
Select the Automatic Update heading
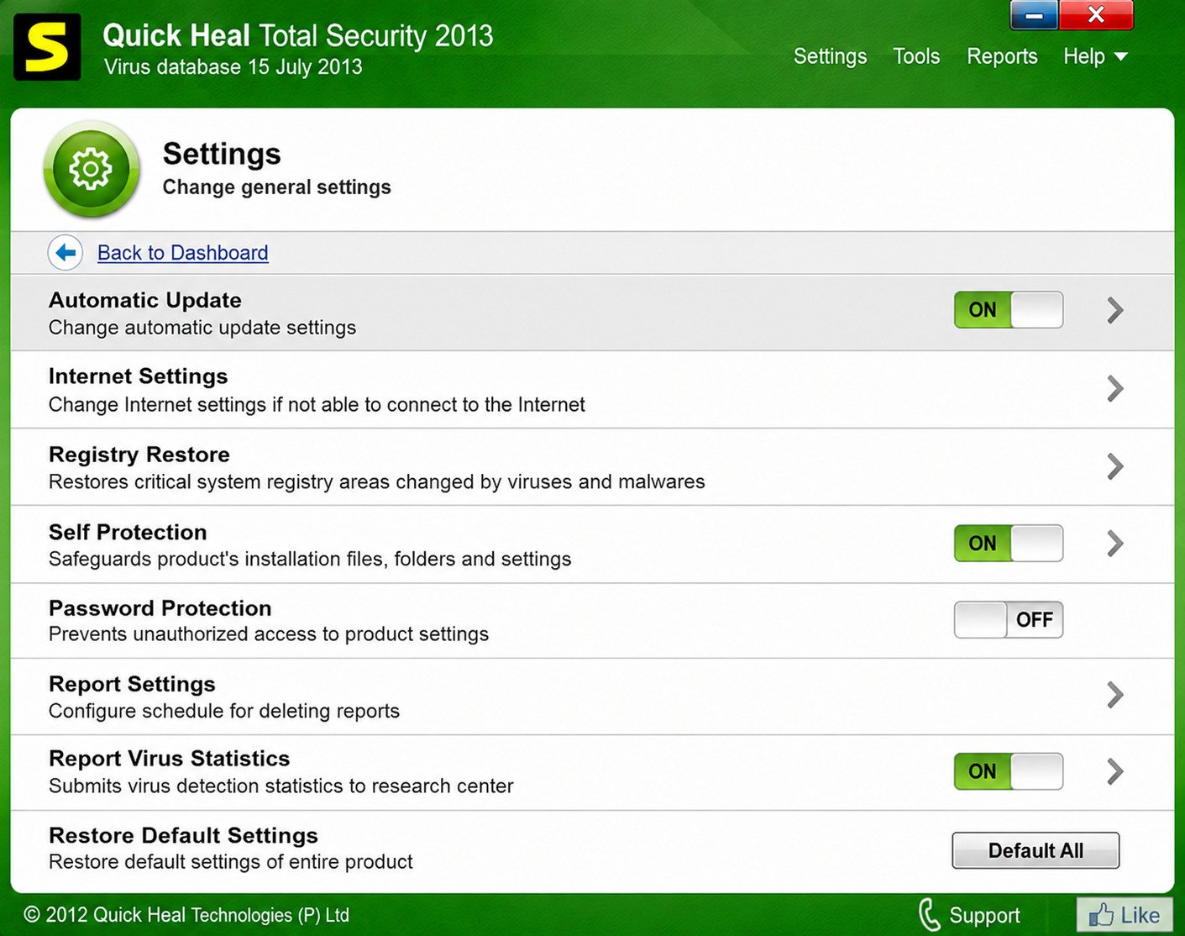(145, 300)
